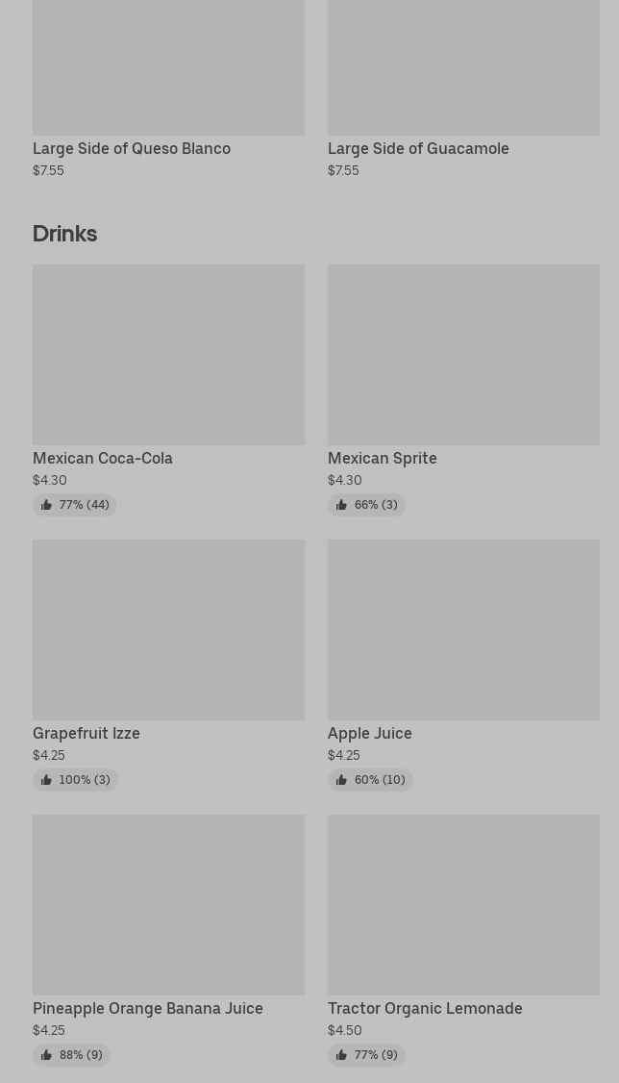Select the Apple Juice image
This screenshot has height=1083, width=619.
tap(463, 629)
